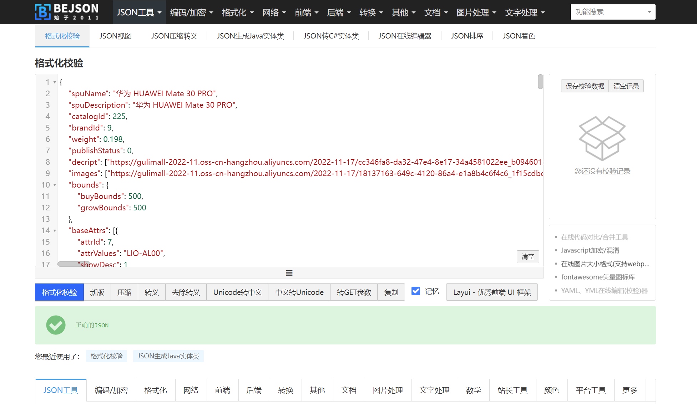Viewport: 697px width, 404px height.
Task: Open the Javascript加密/混淆 link
Action: 590,250
